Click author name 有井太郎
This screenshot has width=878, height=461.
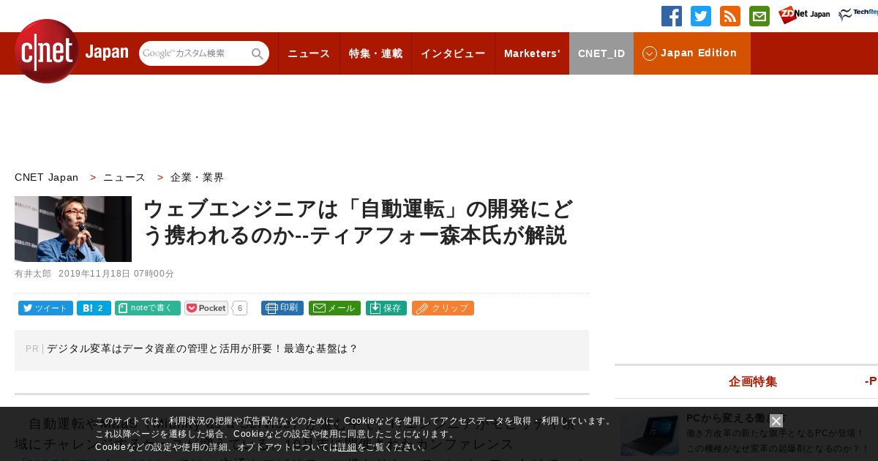[x=33, y=274]
